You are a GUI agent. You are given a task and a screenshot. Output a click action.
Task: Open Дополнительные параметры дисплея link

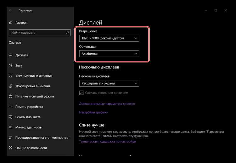[107, 104]
